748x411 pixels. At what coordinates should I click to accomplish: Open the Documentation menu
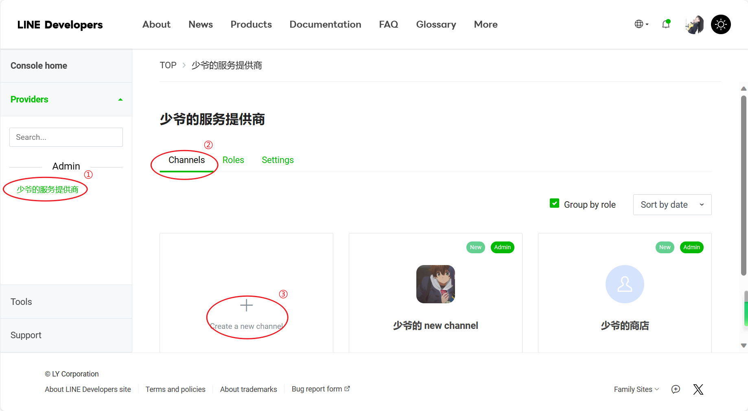(x=325, y=24)
